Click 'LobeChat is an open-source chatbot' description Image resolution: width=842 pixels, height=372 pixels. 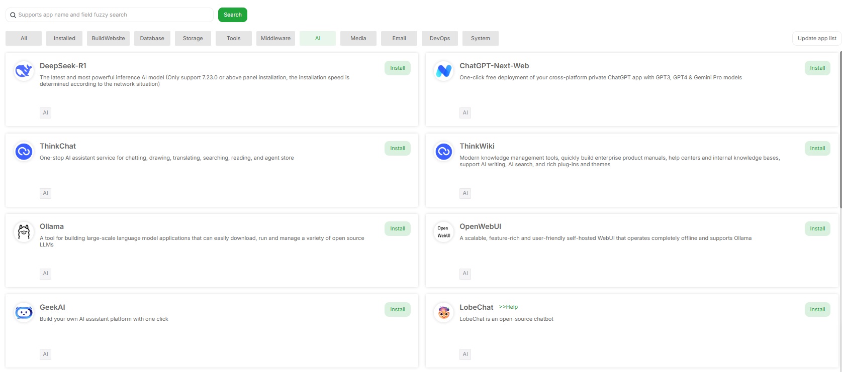[506, 319]
